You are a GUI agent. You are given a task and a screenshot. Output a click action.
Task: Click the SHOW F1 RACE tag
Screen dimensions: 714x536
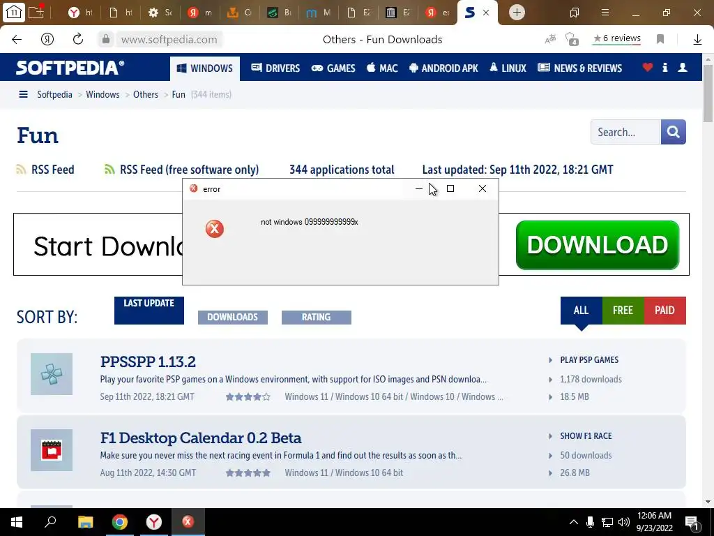click(x=586, y=436)
